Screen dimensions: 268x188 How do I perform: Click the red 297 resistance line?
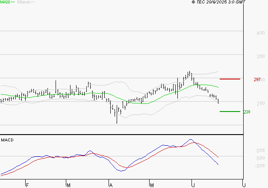point(230,79)
